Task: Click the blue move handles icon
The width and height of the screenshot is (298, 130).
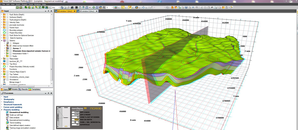Action: tap(144, 7)
